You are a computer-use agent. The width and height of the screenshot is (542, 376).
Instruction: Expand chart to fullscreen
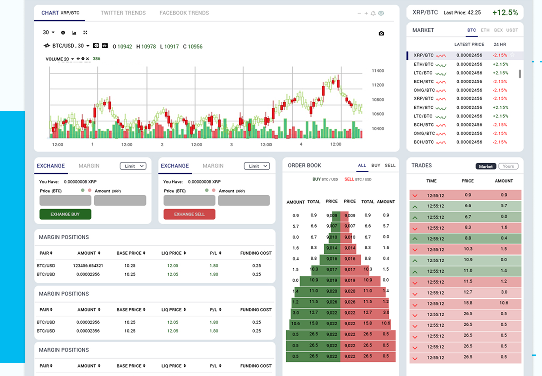point(85,33)
